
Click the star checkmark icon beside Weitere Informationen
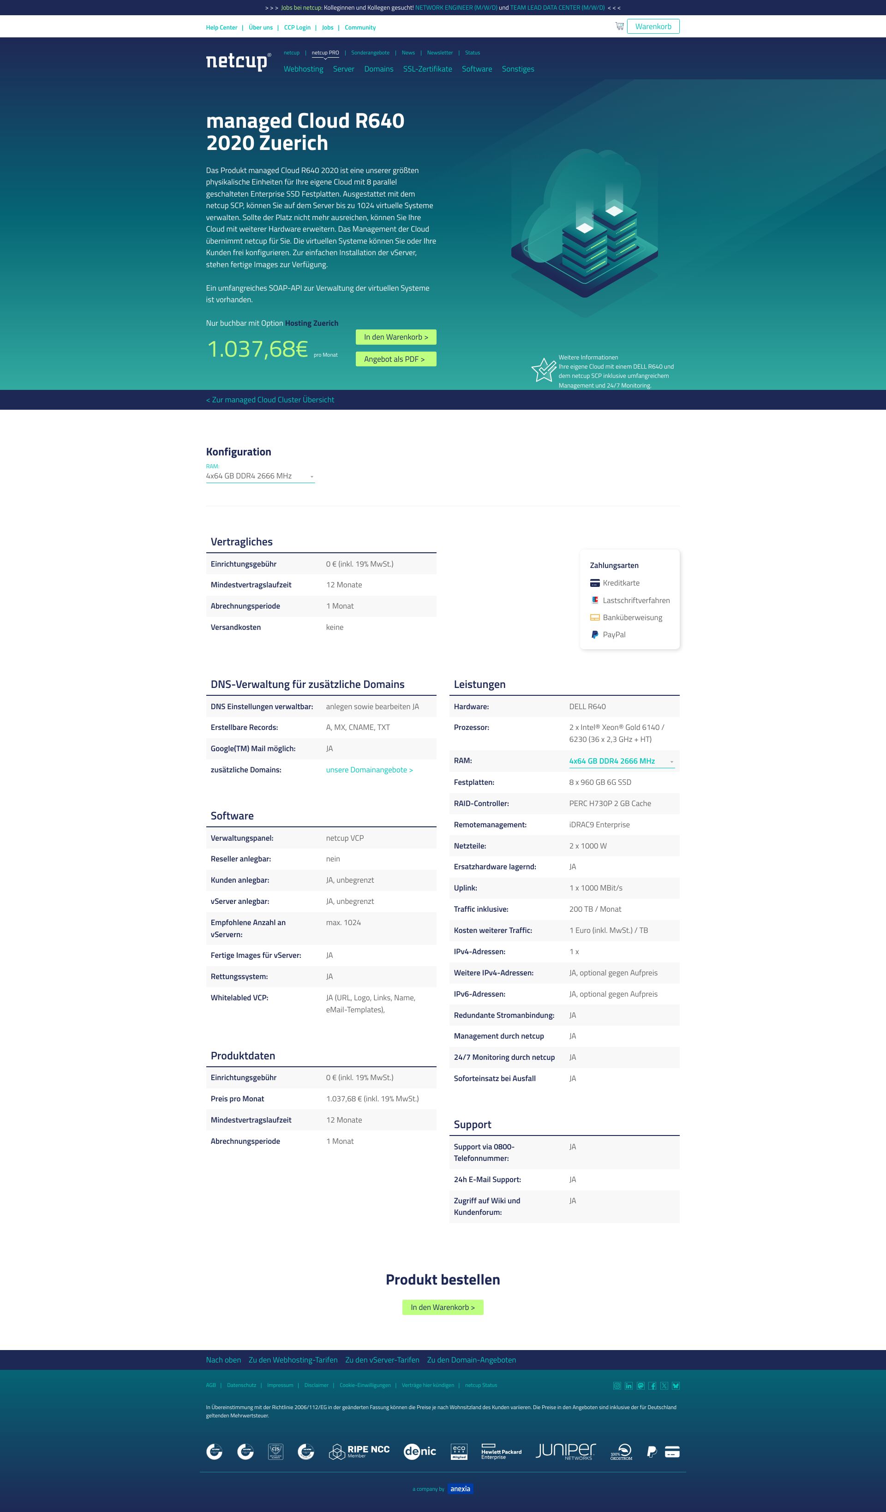pyautogui.click(x=544, y=370)
